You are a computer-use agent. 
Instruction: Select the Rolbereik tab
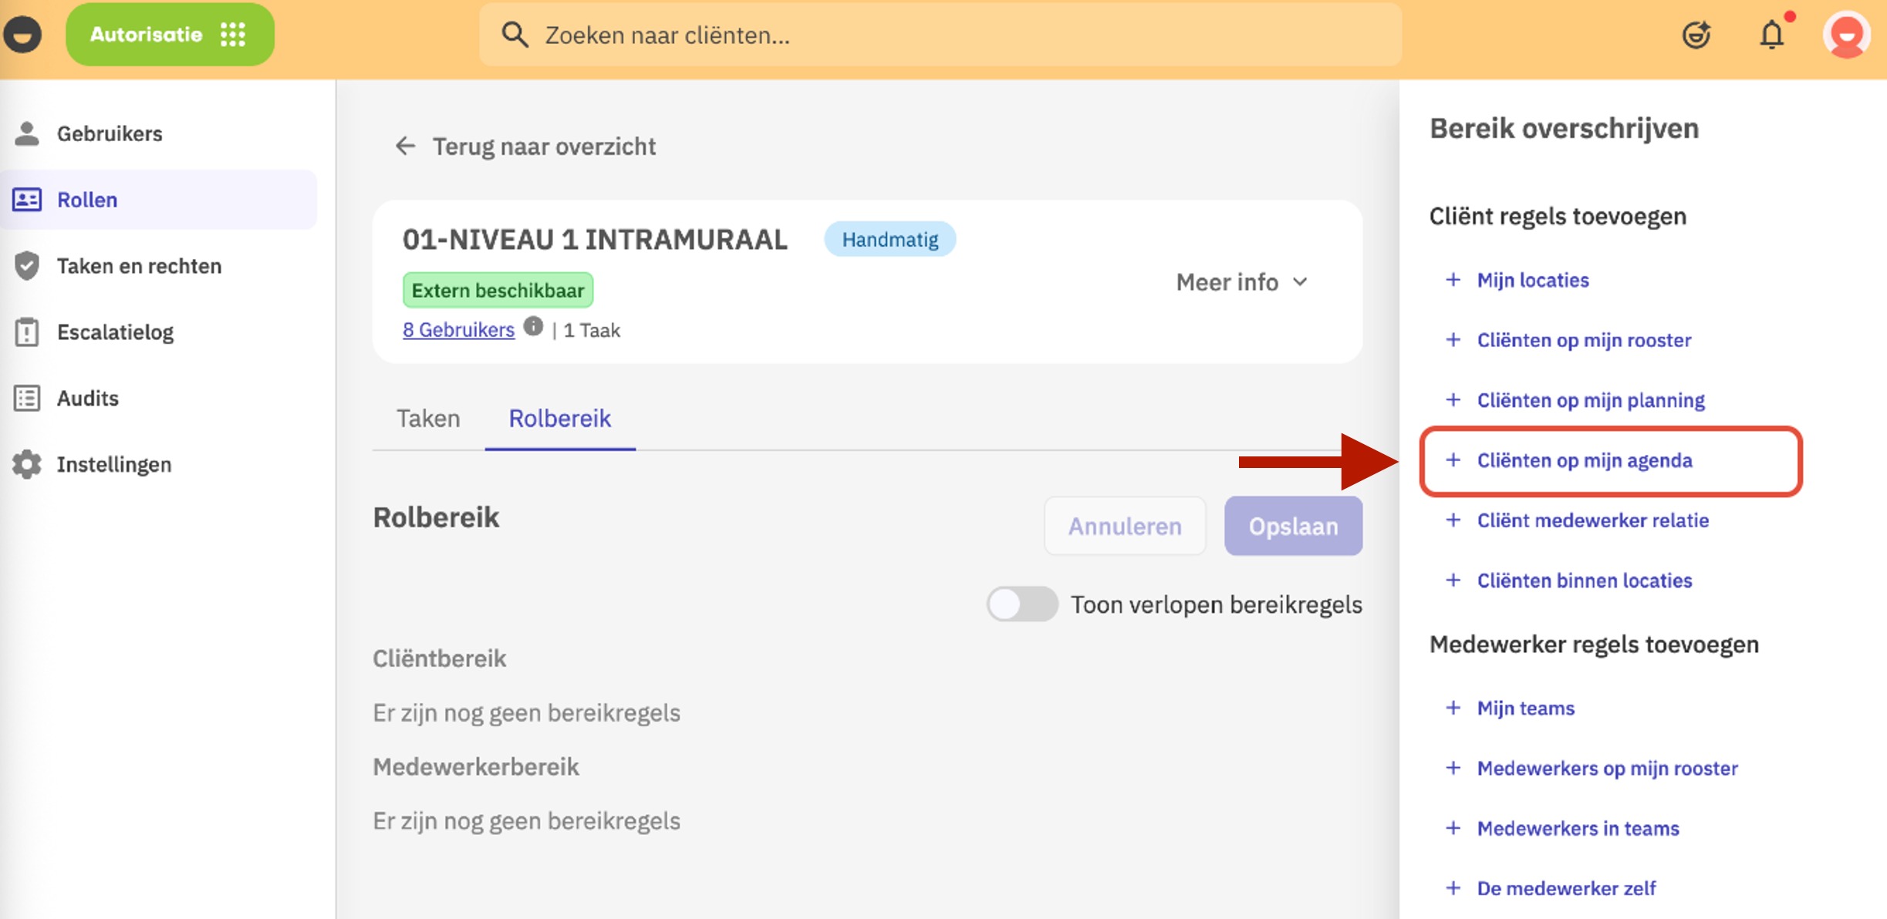point(559,418)
